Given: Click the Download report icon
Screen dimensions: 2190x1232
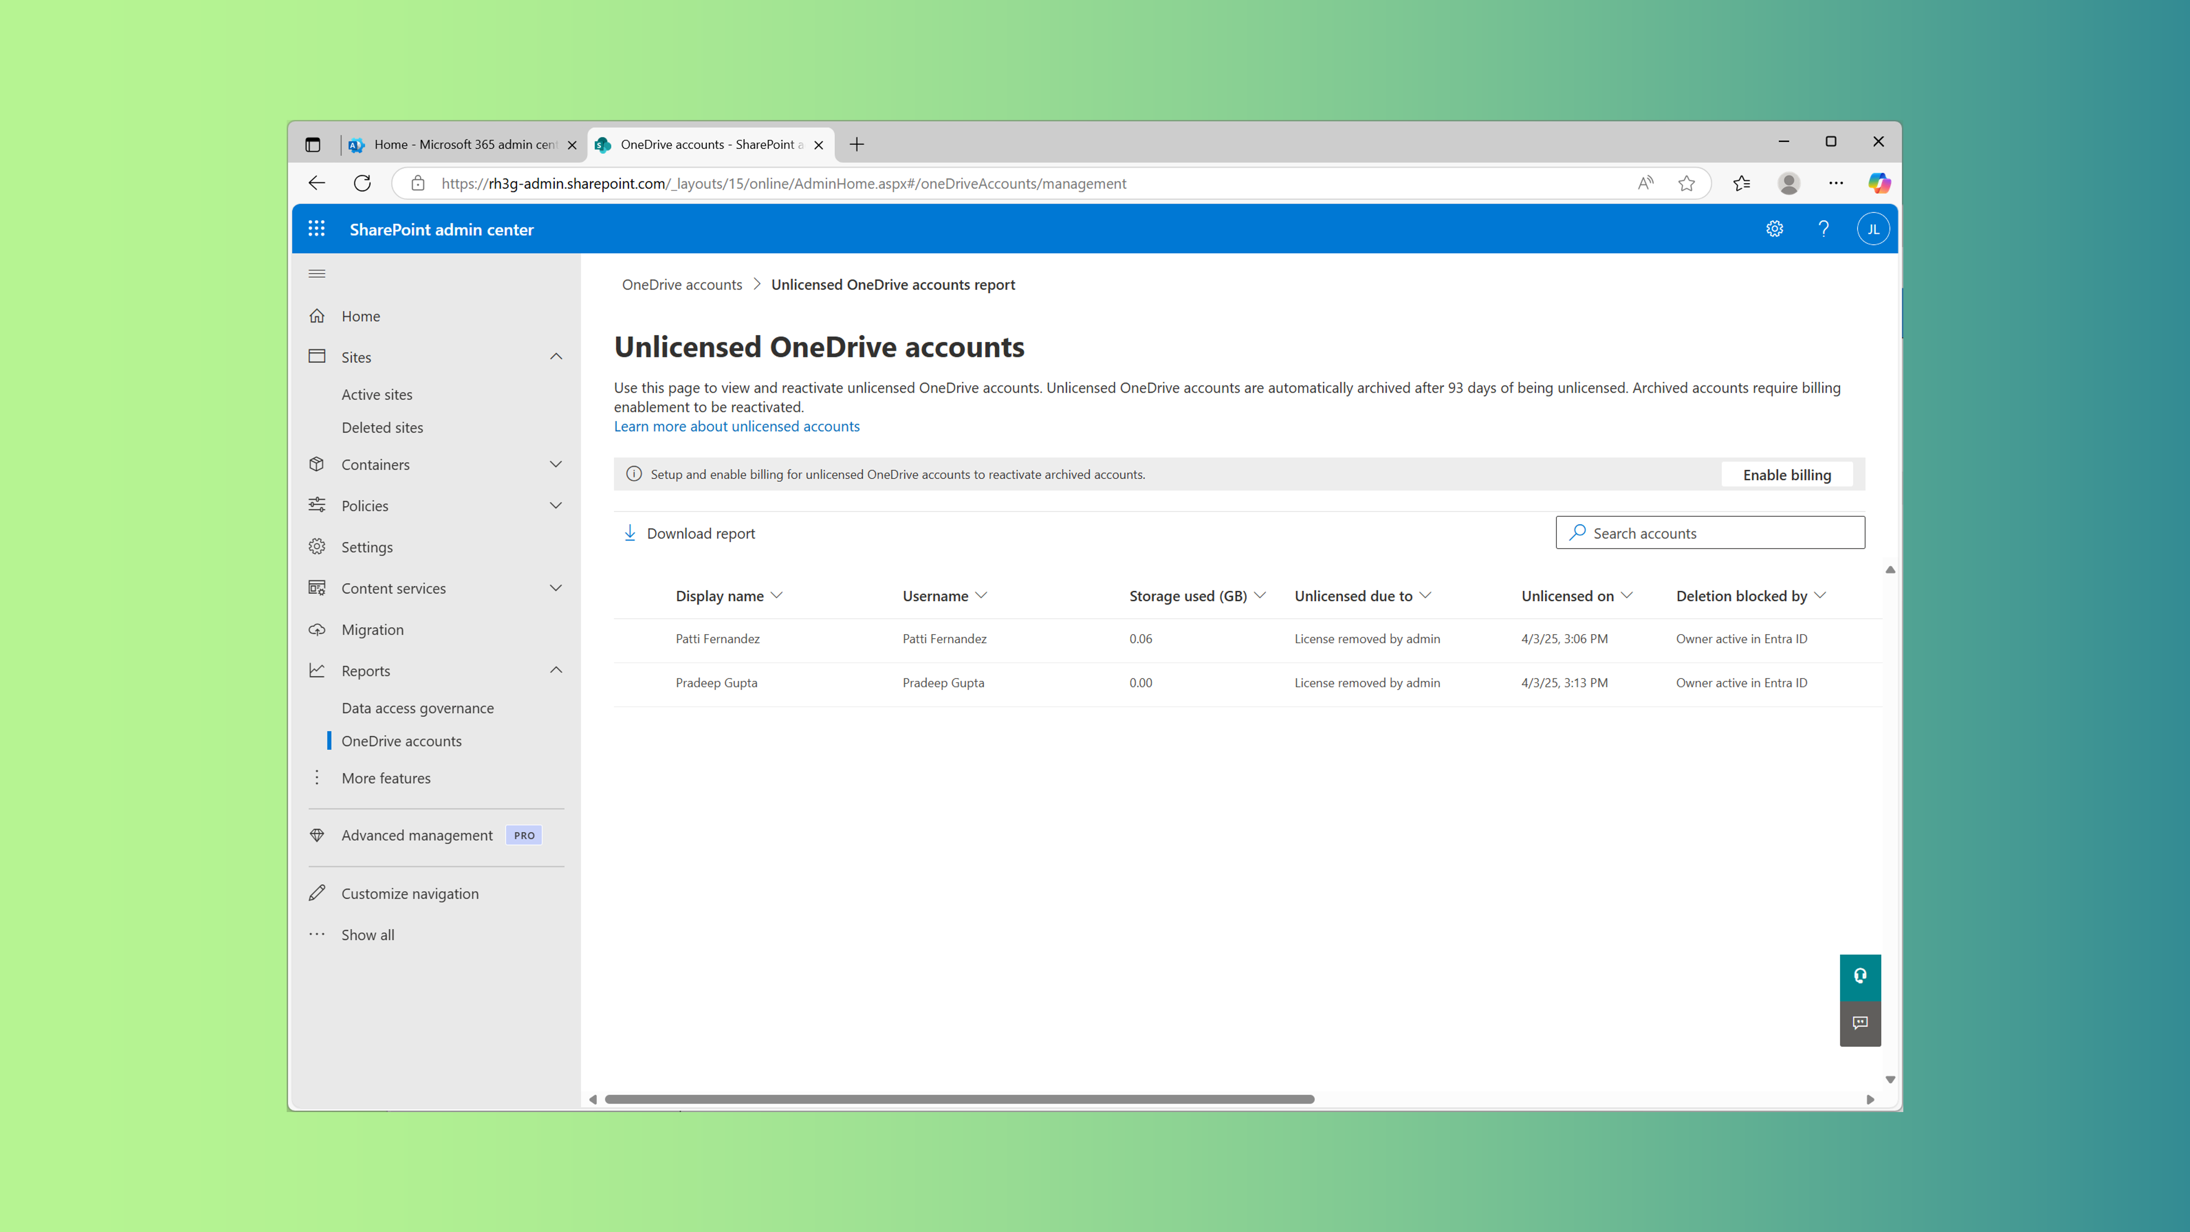Looking at the screenshot, I should pyautogui.click(x=630, y=532).
